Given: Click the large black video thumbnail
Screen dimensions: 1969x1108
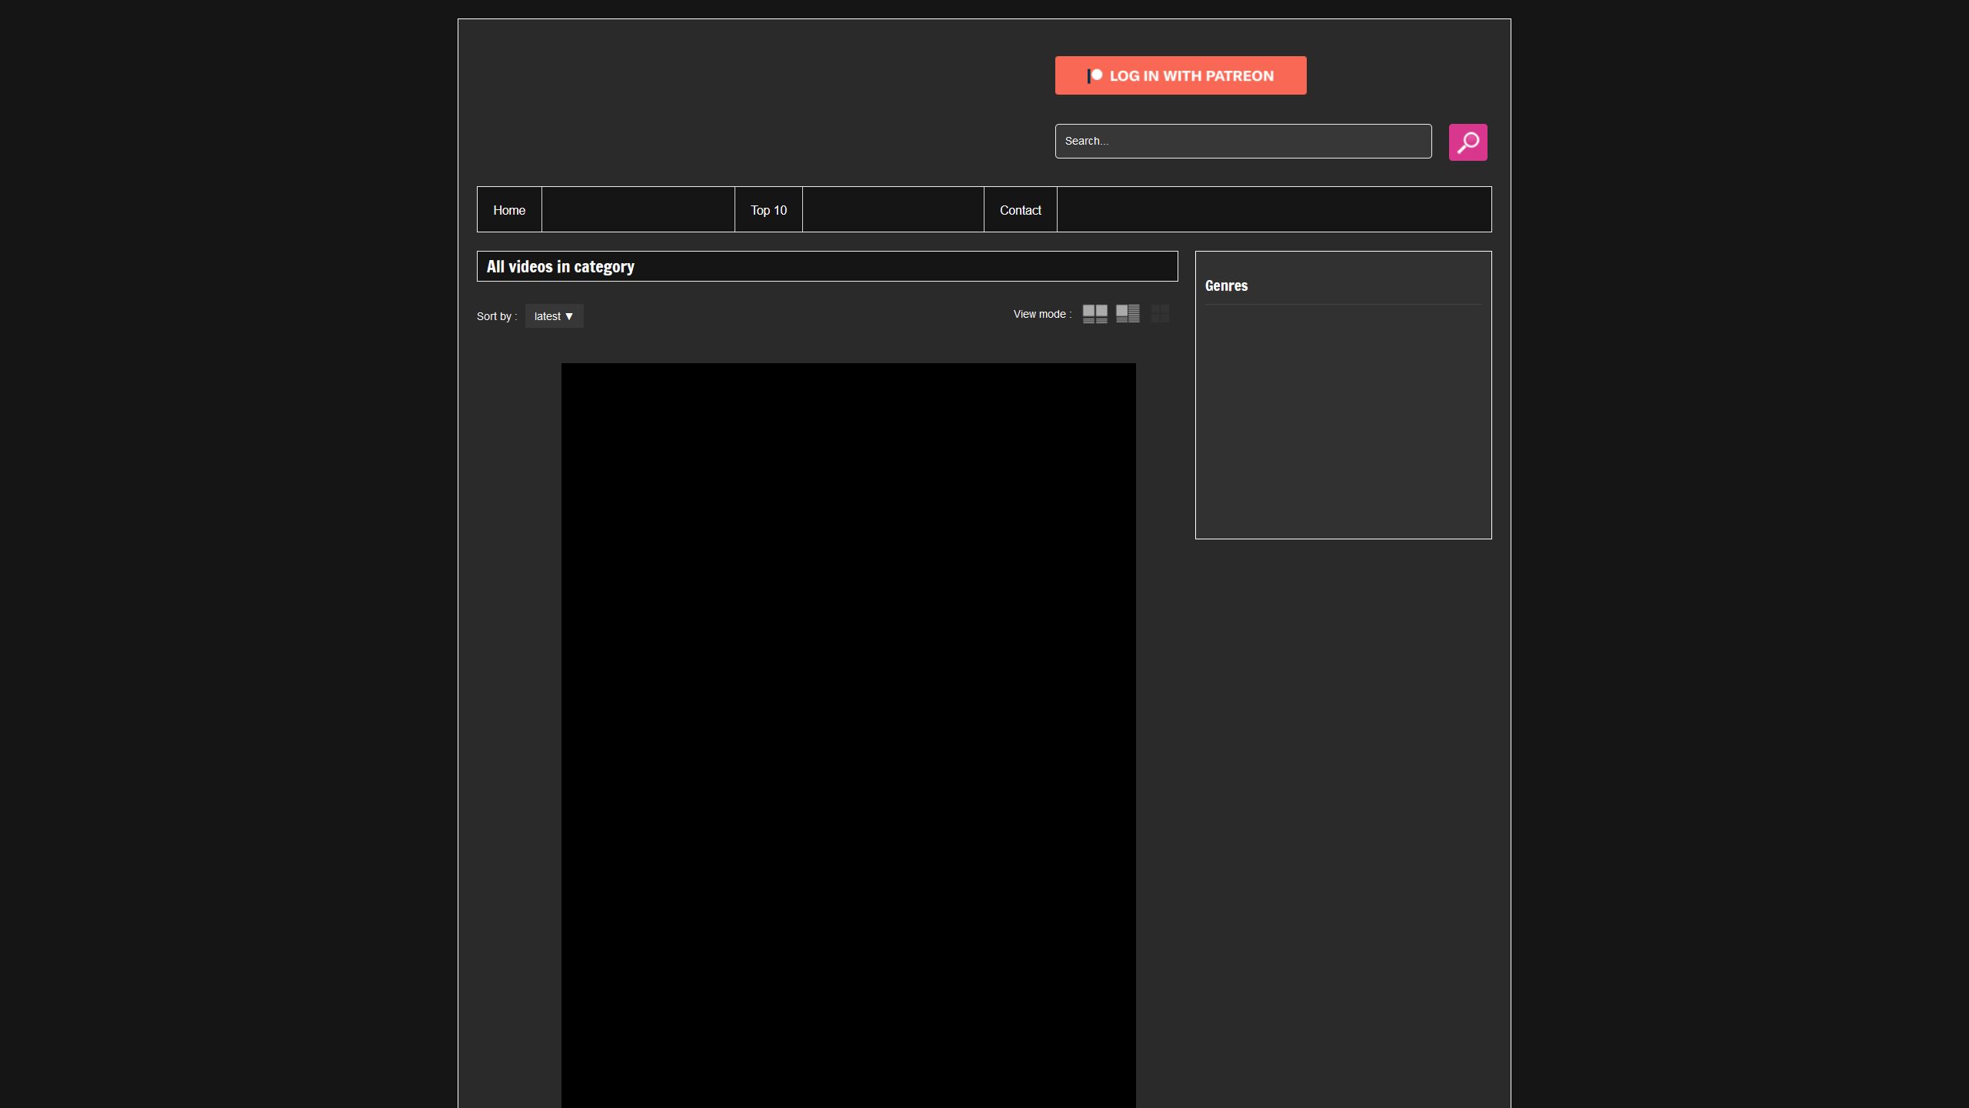Looking at the screenshot, I should [848, 736].
